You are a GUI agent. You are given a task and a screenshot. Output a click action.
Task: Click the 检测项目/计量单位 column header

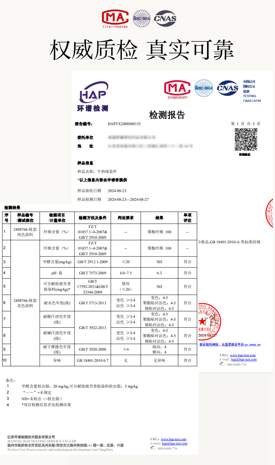click(x=57, y=218)
